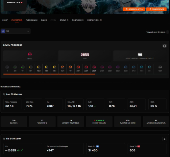The image size is (170, 157).
Task: Click the level 6 icon at Elo 1201
Action: 47,67
